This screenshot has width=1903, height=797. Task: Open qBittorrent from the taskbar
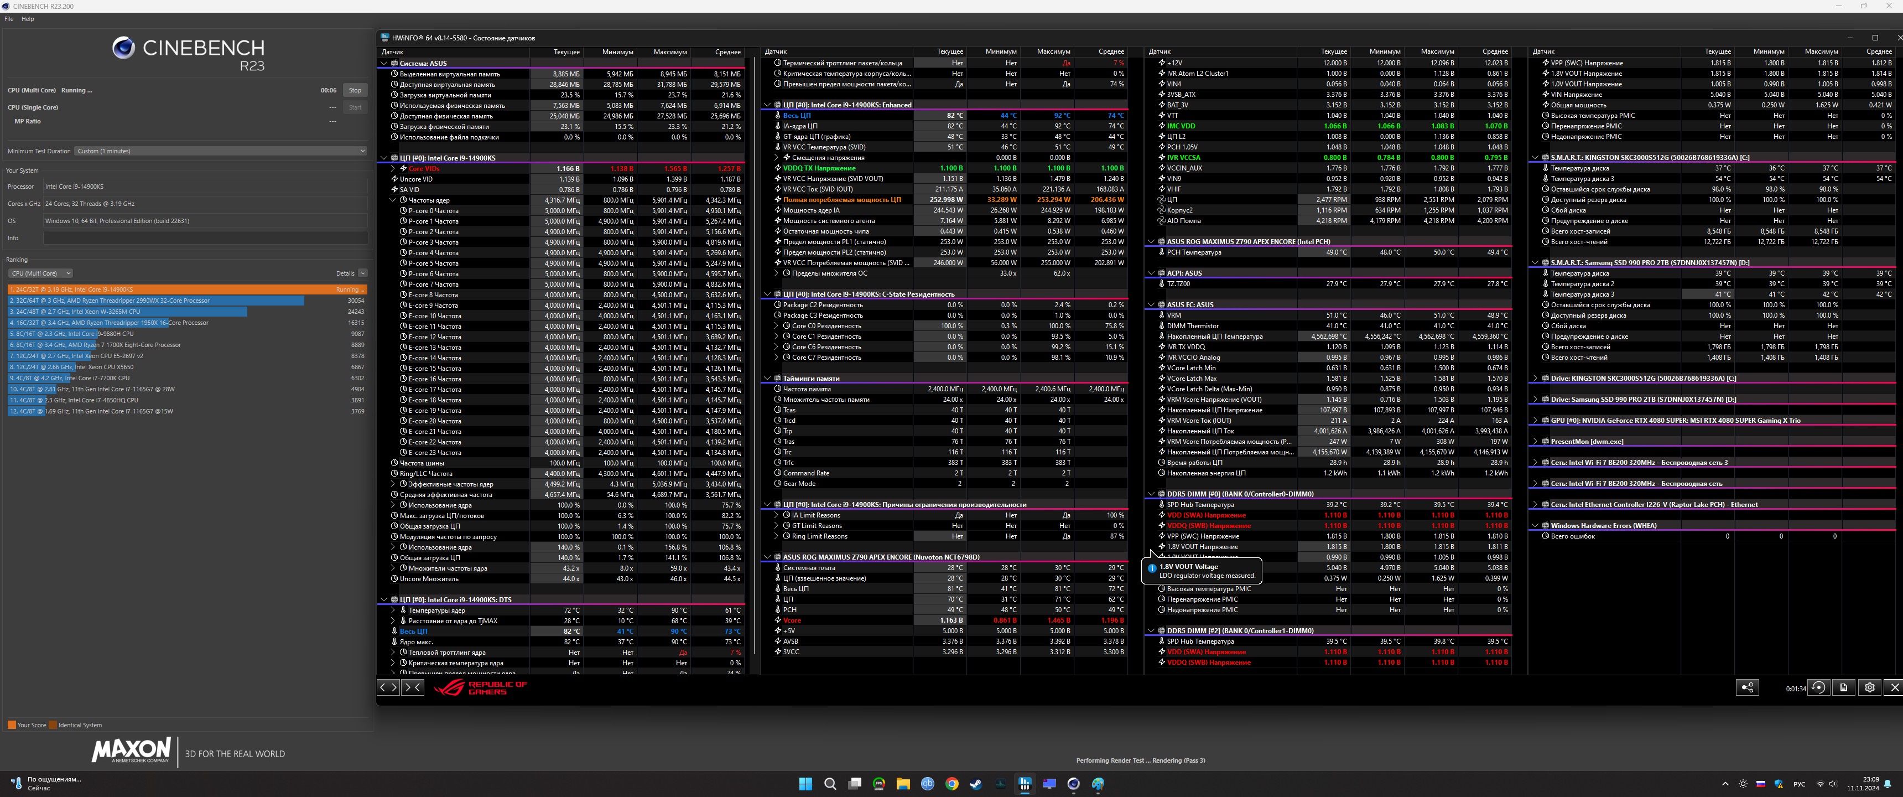click(x=927, y=784)
